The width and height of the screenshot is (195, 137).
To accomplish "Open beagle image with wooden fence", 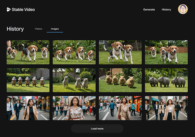I will (x=166, y=52).
